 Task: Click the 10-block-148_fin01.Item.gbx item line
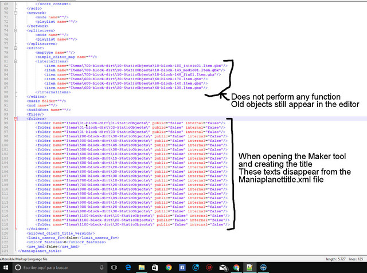pyautogui.click(x=132, y=75)
